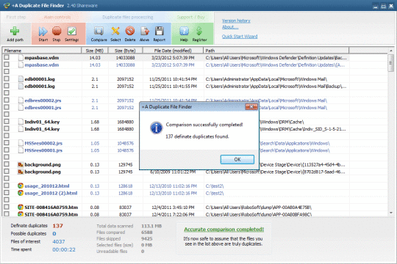Click C:\test2\ path of usage_201012.html
This screenshot has height=264, width=397.
click(215, 186)
